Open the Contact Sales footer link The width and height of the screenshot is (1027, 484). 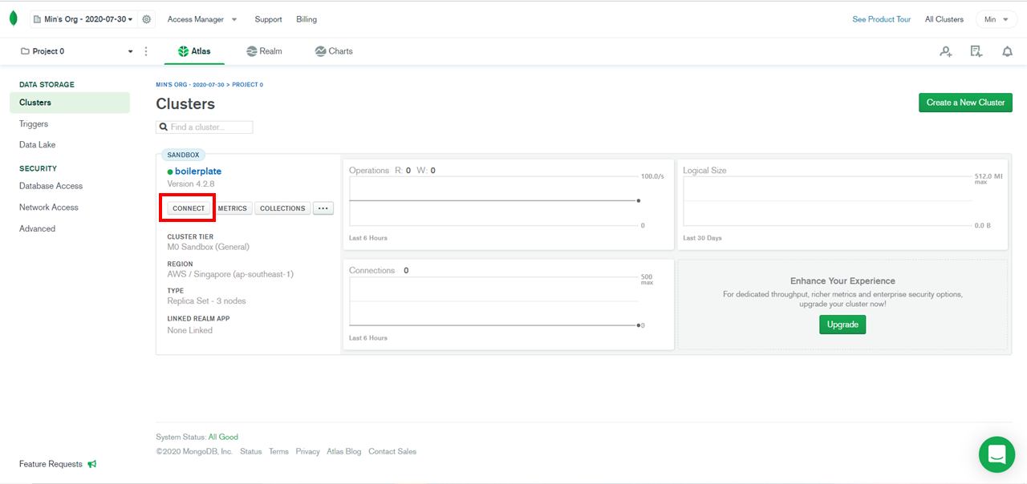click(392, 452)
